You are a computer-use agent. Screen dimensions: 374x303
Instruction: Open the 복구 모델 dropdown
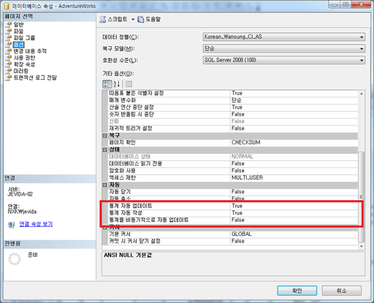point(284,48)
